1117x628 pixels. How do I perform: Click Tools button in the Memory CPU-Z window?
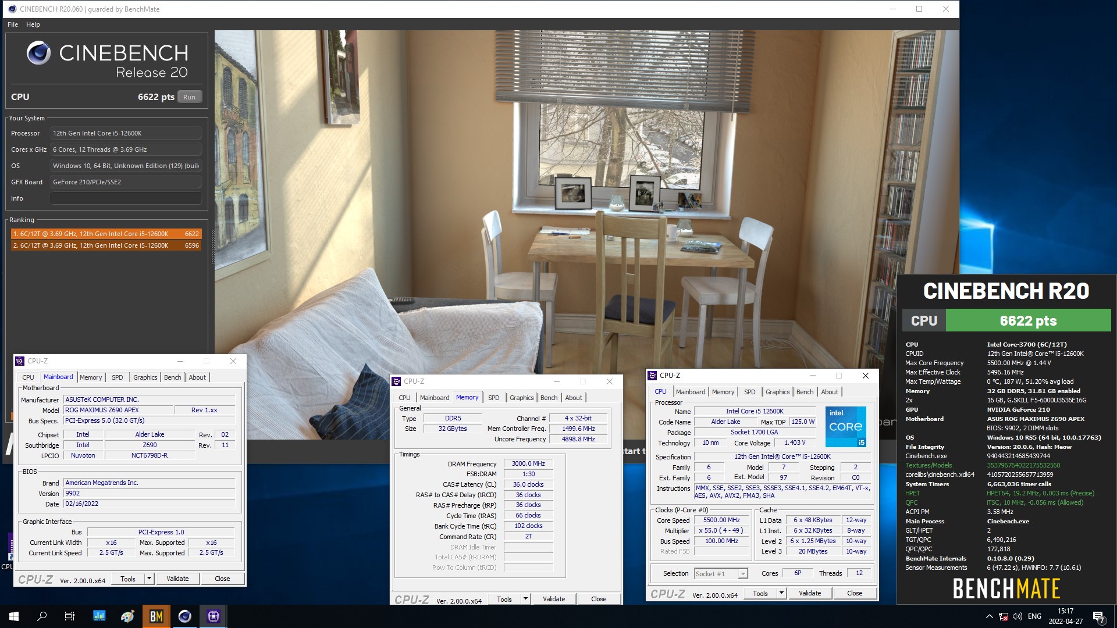point(504,600)
